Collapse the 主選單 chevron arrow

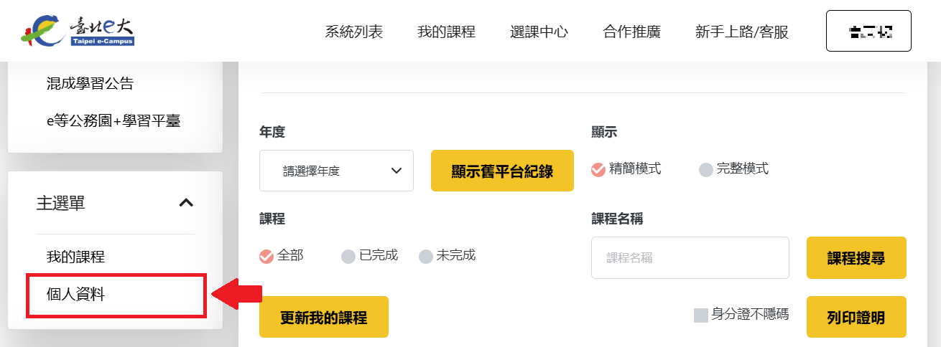click(x=186, y=203)
